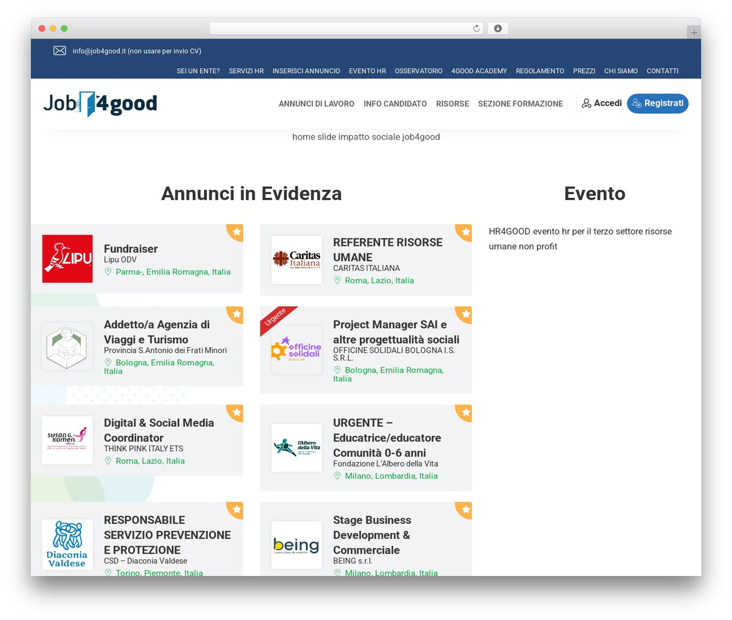The width and height of the screenshot is (732, 620).
Task: Click the star badge on Fundraiser card
Action: pyautogui.click(x=236, y=232)
